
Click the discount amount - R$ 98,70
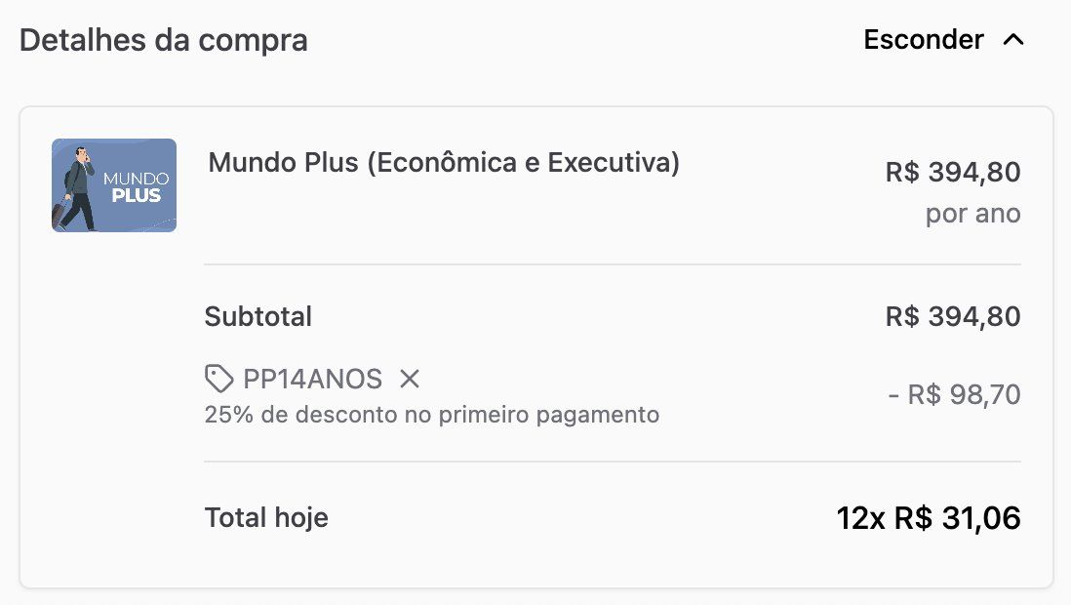pos(954,395)
